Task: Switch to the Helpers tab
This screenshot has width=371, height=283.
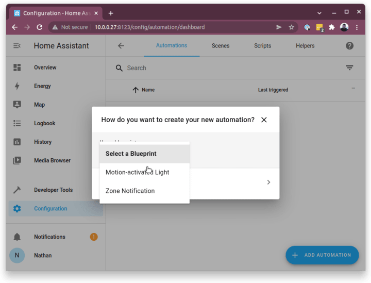Action: 305,46
